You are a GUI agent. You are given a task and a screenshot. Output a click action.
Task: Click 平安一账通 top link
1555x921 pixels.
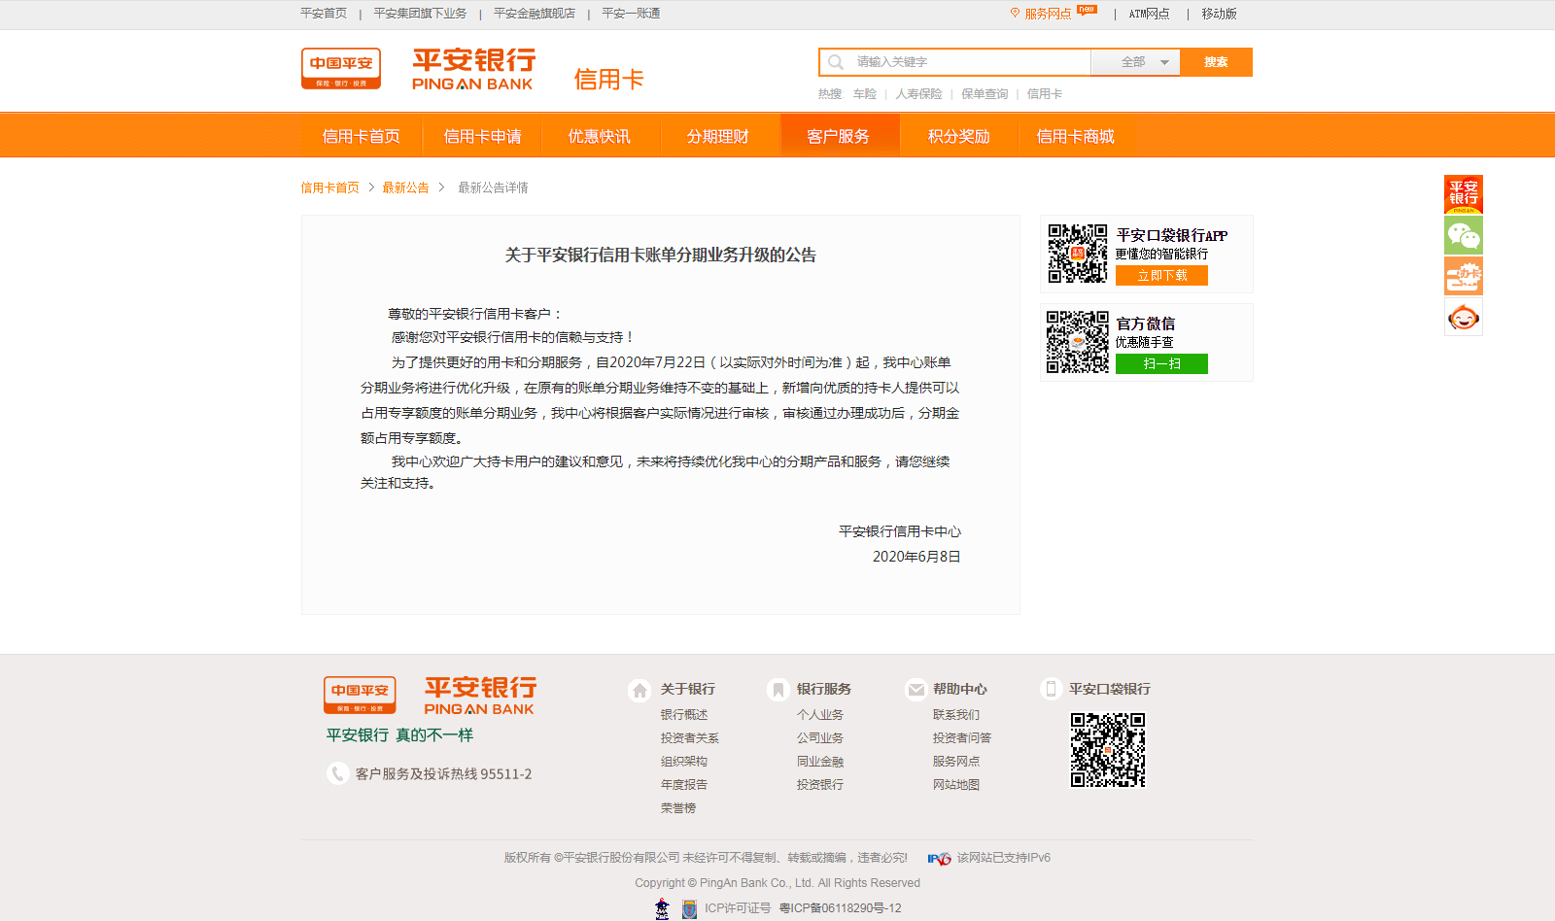click(631, 14)
